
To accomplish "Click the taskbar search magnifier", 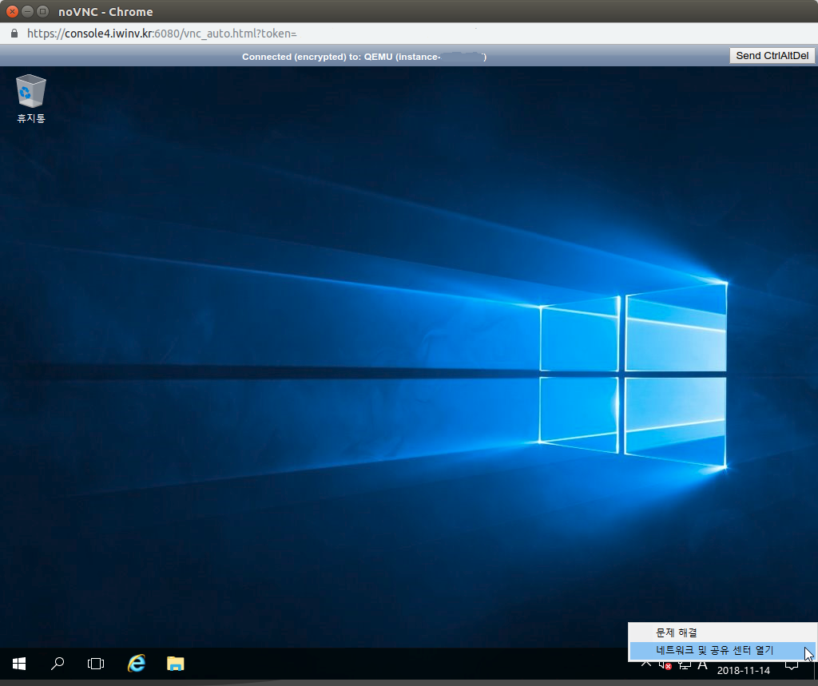I will click(58, 664).
